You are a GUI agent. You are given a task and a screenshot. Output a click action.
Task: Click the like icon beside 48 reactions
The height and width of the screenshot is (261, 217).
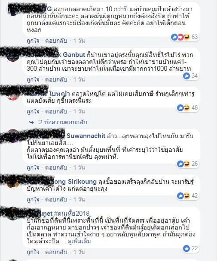180,108
